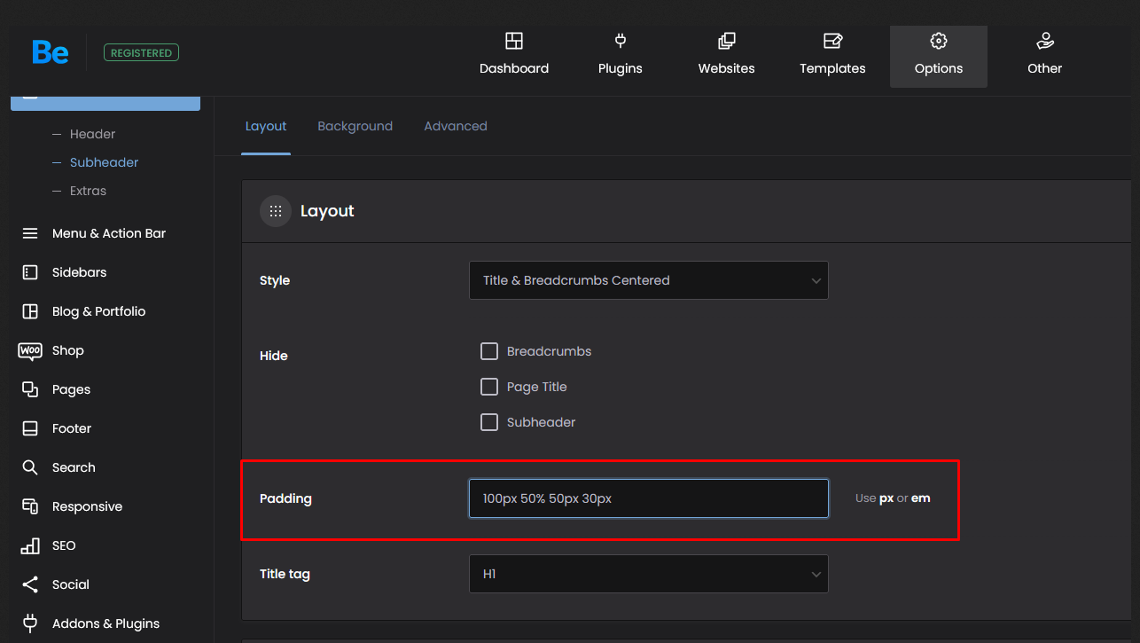Open the Dashboard icon
The height and width of the screenshot is (643, 1140).
514,41
